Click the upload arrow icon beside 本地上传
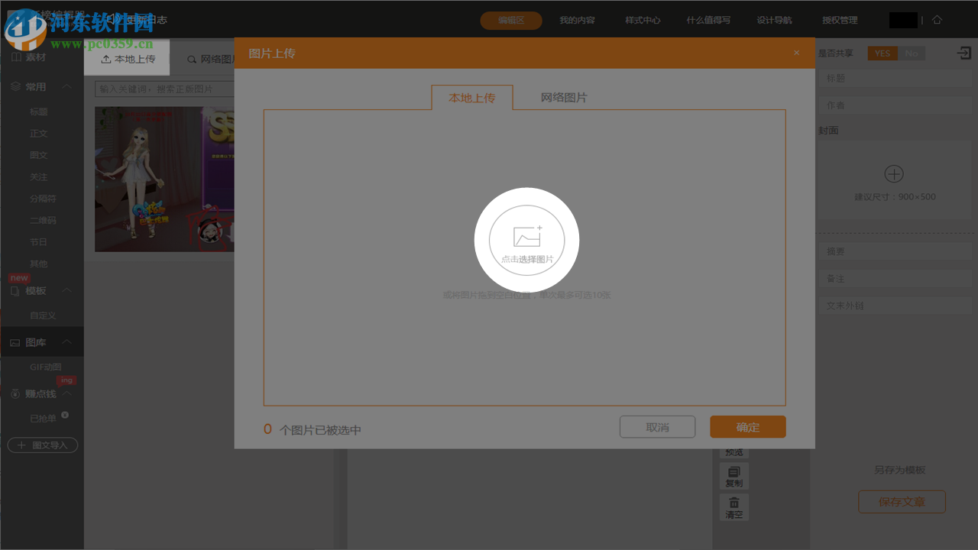Viewport: 978px width, 550px height. (x=106, y=59)
